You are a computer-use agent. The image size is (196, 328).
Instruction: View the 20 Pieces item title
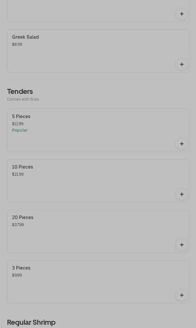point(23,218)
